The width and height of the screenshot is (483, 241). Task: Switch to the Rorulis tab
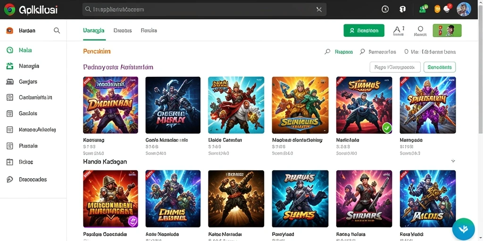[149, 31]
